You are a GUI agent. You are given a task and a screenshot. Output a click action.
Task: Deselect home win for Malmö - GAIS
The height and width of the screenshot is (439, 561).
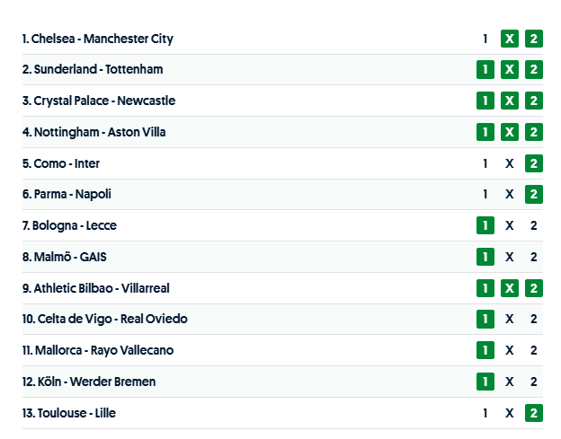[485, 257]
